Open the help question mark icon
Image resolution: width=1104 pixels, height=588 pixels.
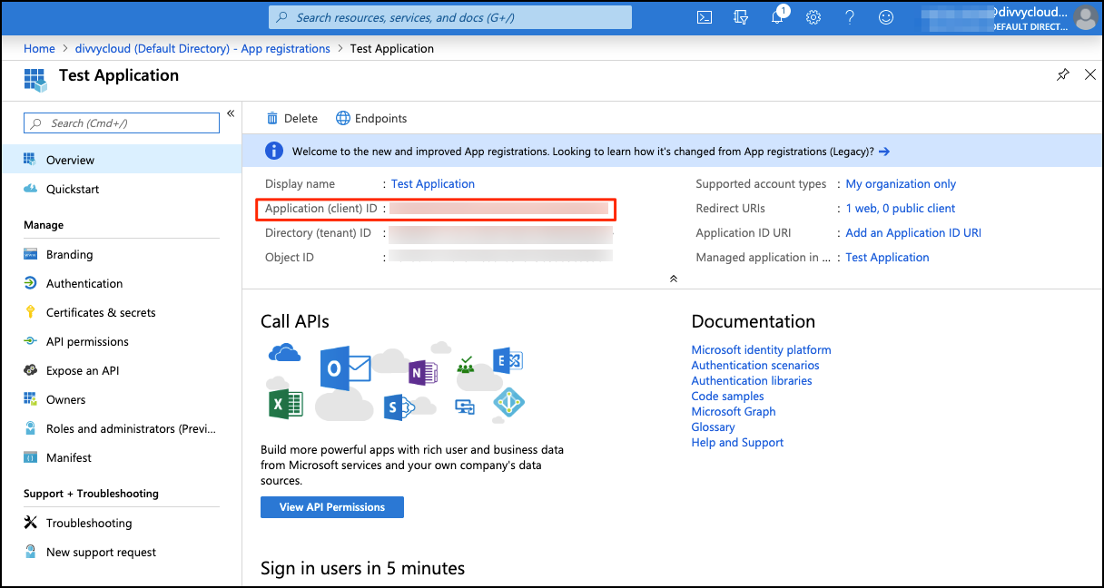point(850,17)
